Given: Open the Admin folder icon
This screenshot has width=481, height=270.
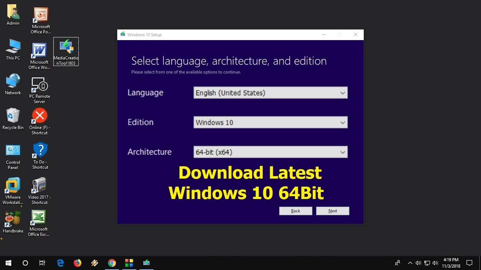Looking at the screenshot, I should pos(13,15).
